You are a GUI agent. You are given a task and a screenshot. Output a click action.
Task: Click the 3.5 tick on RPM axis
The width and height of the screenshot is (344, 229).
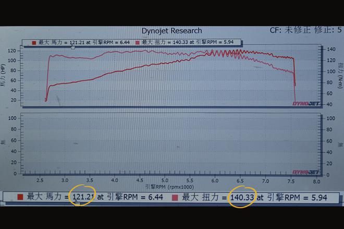pyautogui.click(x=90, y=180)
